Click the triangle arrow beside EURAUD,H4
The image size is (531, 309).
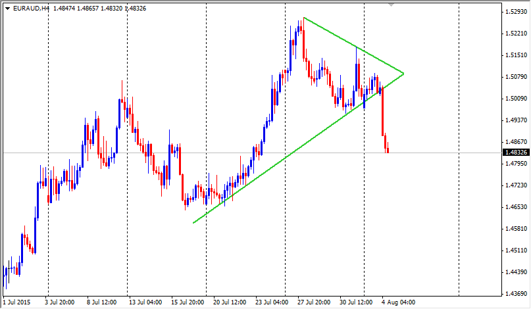[7, 9]
